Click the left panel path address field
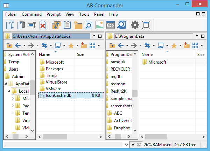 [x=51, y=36]
